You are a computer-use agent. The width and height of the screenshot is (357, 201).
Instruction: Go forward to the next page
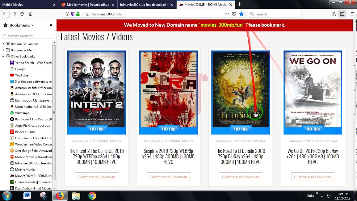tap(14, 14)
